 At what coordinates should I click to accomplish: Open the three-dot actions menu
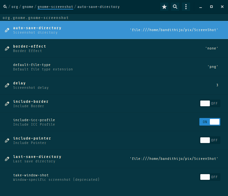tap(186, 7)
